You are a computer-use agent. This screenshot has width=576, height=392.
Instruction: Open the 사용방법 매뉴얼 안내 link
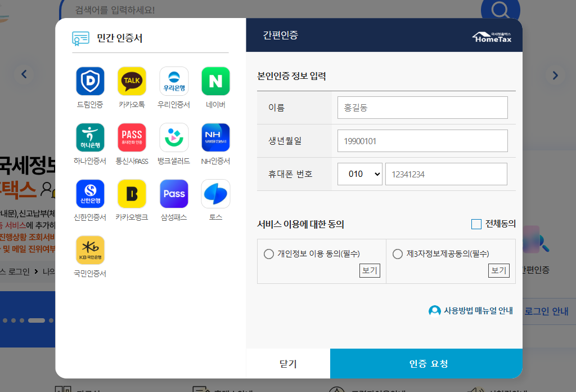[x=478, y=311]
